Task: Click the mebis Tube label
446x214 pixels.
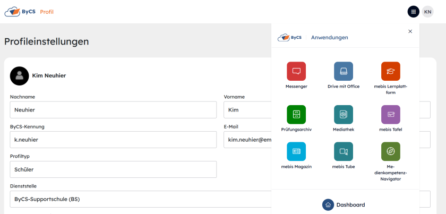Action: pos(344,167)
